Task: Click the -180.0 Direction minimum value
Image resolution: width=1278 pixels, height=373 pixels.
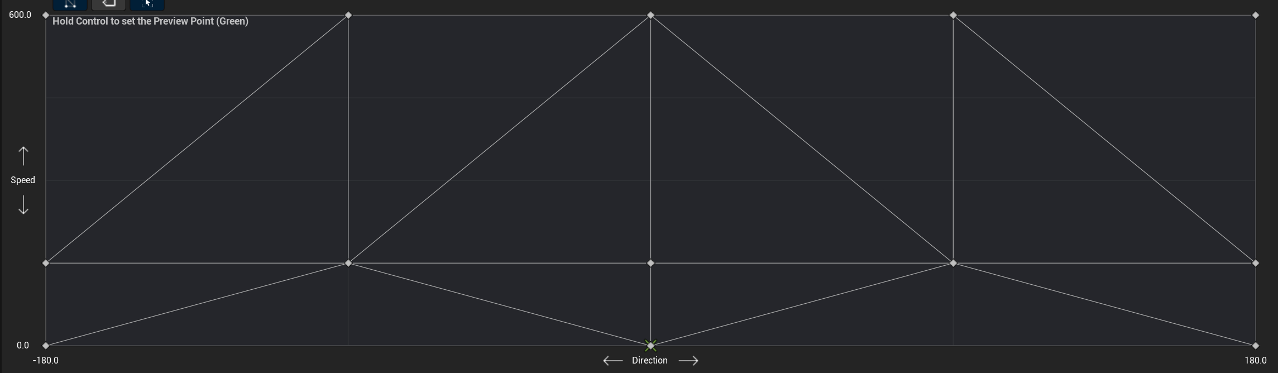Action: tap(46, 361)
